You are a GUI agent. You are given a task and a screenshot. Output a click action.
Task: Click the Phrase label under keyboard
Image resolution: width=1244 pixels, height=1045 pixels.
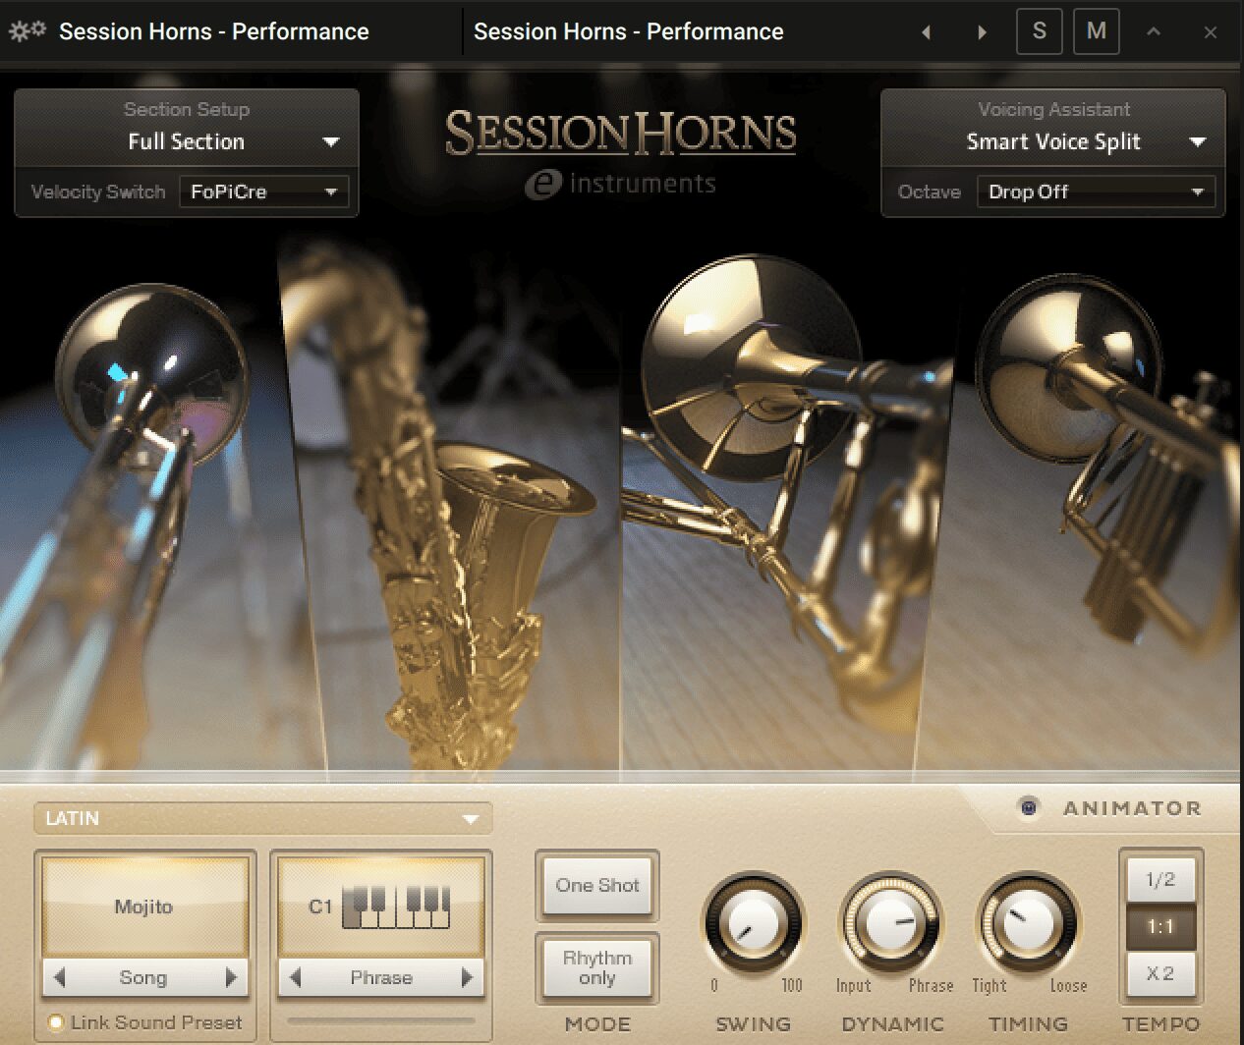pos(381,977)
